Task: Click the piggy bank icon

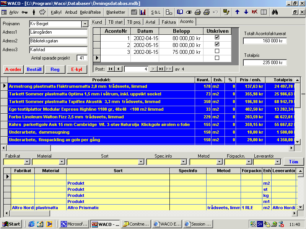Action: click(x=42, y=12)
